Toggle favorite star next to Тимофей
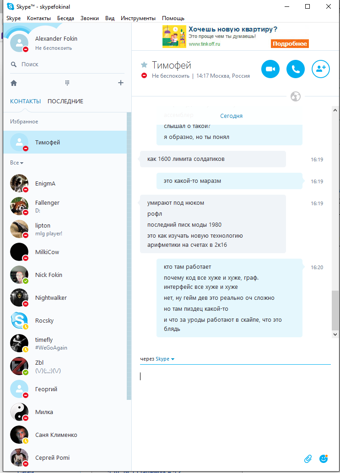Image resolution: width=340 pixels, height=473 pixels. [144, 64]
